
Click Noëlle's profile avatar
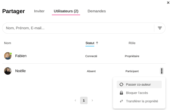tap(8, 71)
